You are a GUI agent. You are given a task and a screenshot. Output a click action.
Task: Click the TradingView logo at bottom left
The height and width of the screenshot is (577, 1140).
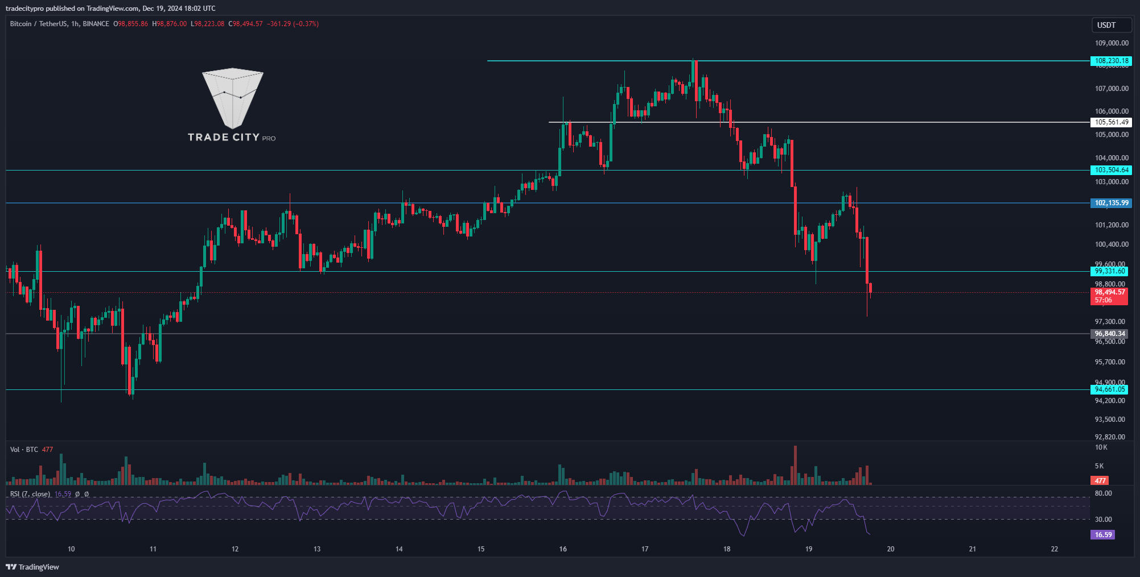pyautogui.click(x=32, y=567)
